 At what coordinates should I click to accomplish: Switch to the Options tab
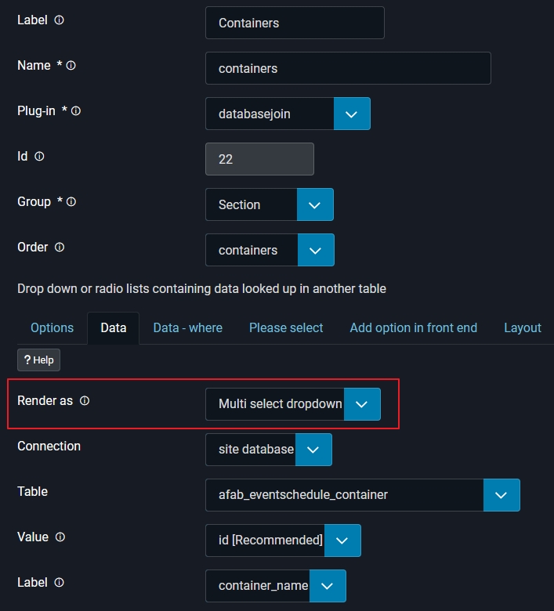click(52, 328)
